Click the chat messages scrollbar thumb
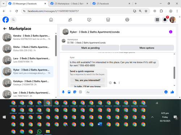 (x=174, y=73)
